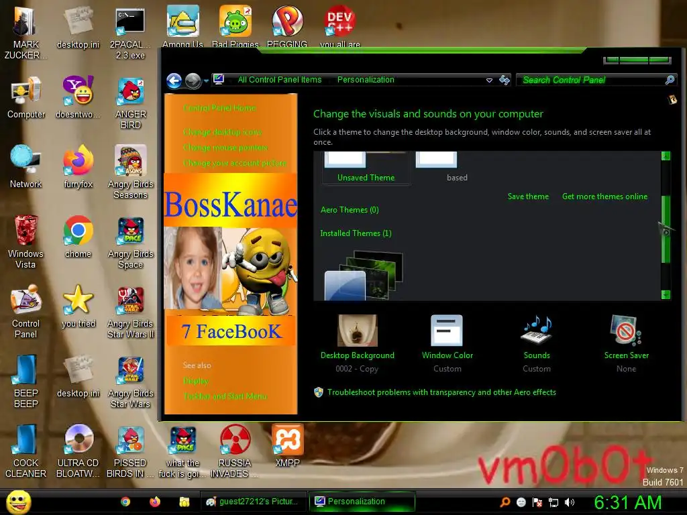Open Control Panel Home link
This screenshot has height=515, width=687.
tap(219, 108)
